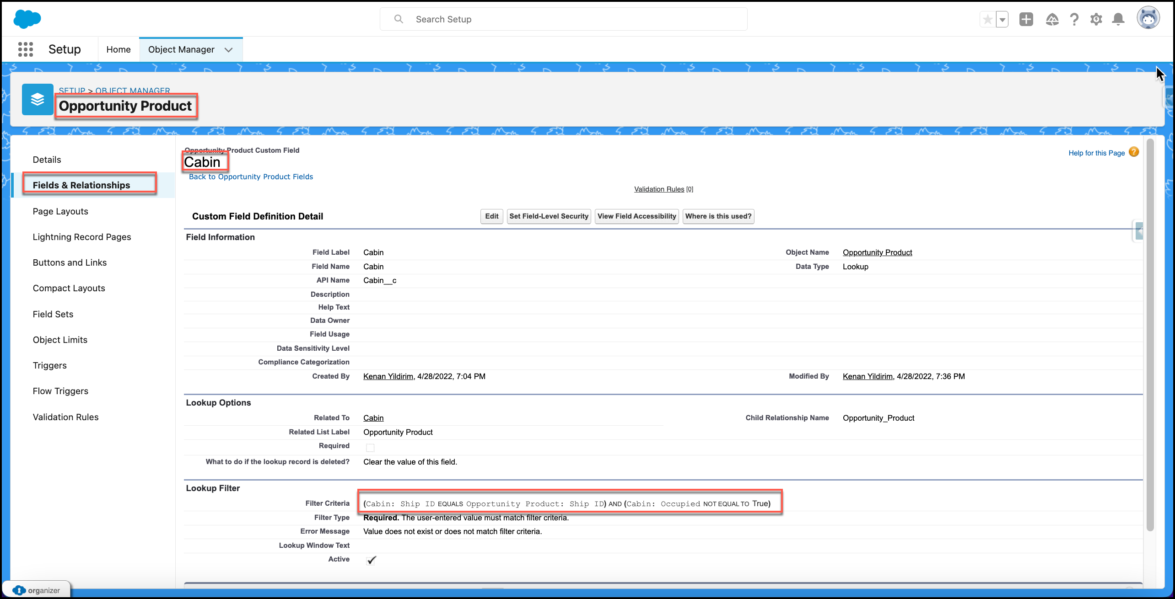Toggle the Active checkbox
Image resolution: width=1175 pixels, height=599 pixels.
pos(371,560)
